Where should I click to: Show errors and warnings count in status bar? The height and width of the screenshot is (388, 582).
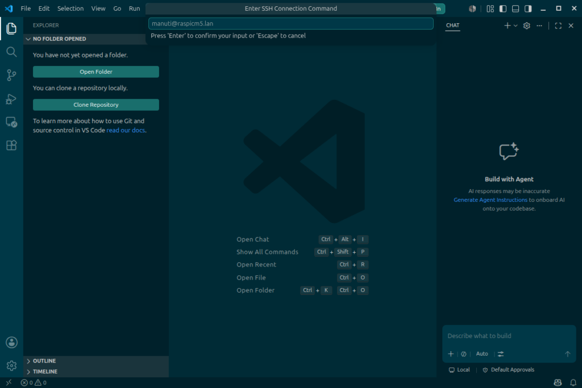[x=34, y=382]
